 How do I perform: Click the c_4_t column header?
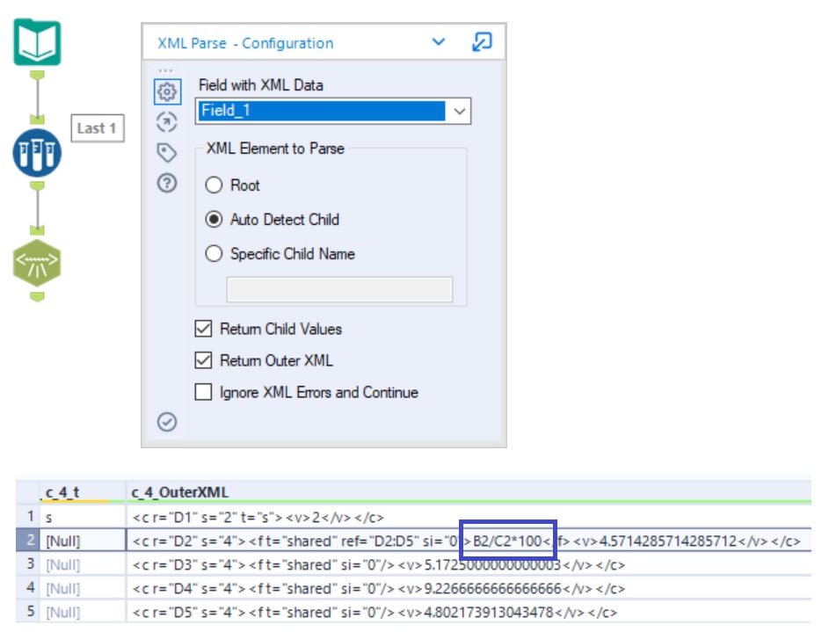pyautogui.click(x=62, y=492)
